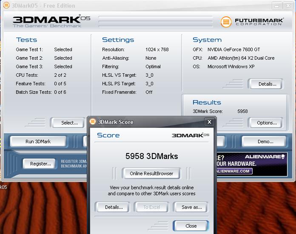Click the FUTUREMARK CORPORATION text logo

[x=259, y=22]
